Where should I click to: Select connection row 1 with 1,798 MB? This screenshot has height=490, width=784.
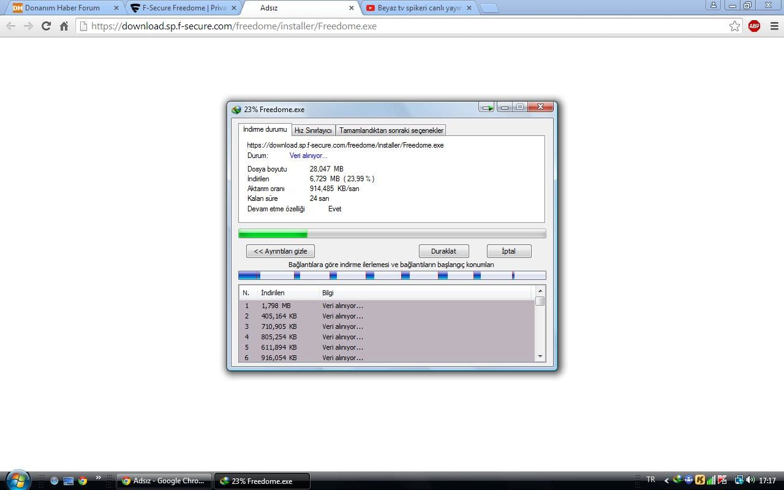387,306
